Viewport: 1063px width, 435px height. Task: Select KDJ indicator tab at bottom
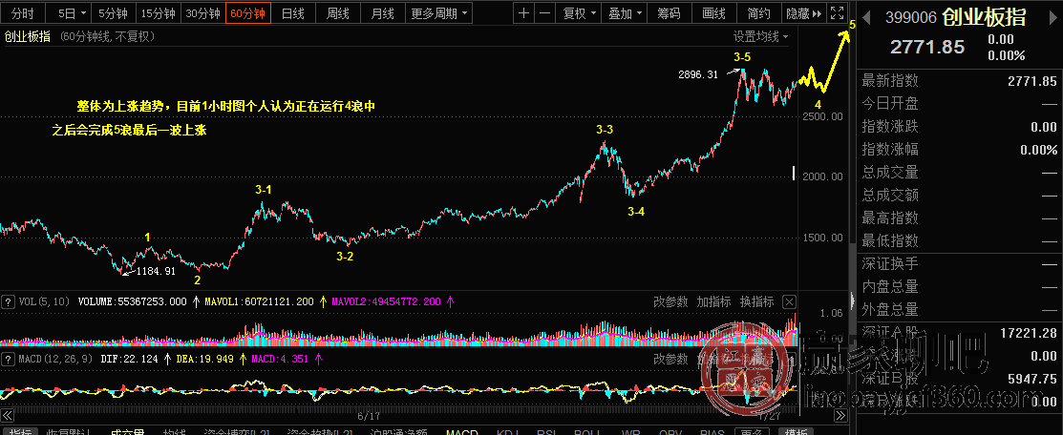click(508, 431)
